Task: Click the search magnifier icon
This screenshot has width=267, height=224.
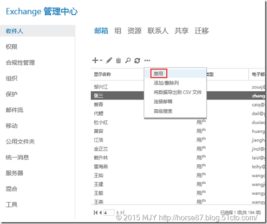Action: 128,61
